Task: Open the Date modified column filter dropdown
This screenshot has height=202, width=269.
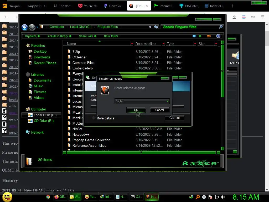Action: click(x=163, y=44)
